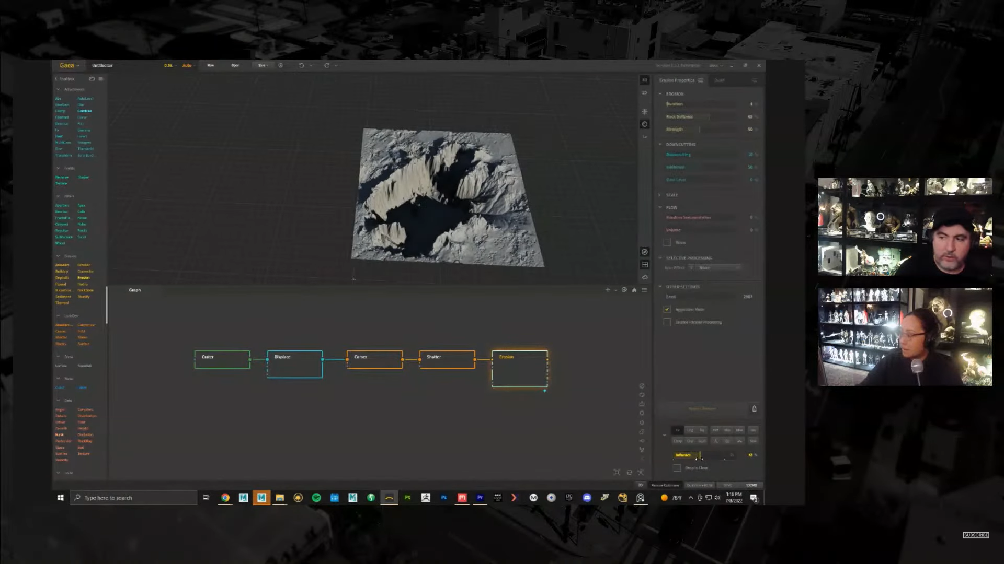
Task: Click the home icon in Graph header
Action: coord(634,290)
